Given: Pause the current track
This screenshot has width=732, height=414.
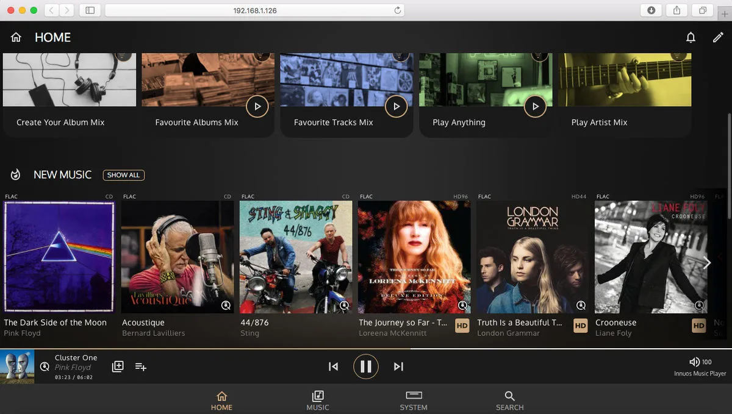Looking at the screenshot, I should click(x=366, y=366).
